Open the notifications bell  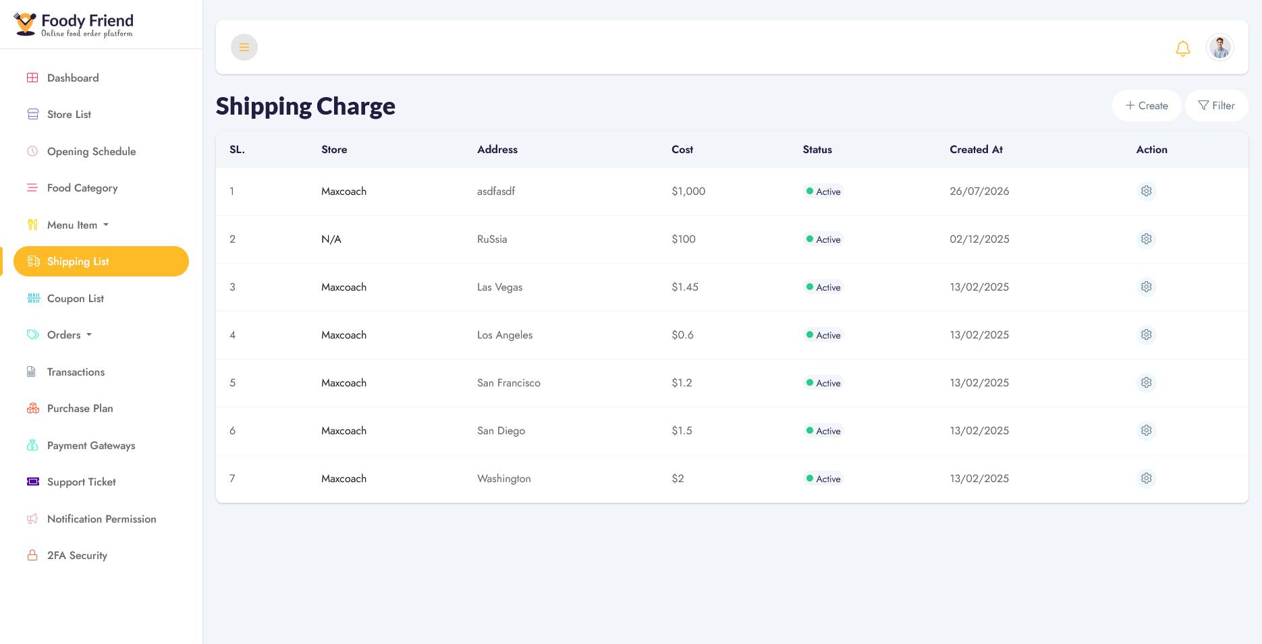(1182, 48)
